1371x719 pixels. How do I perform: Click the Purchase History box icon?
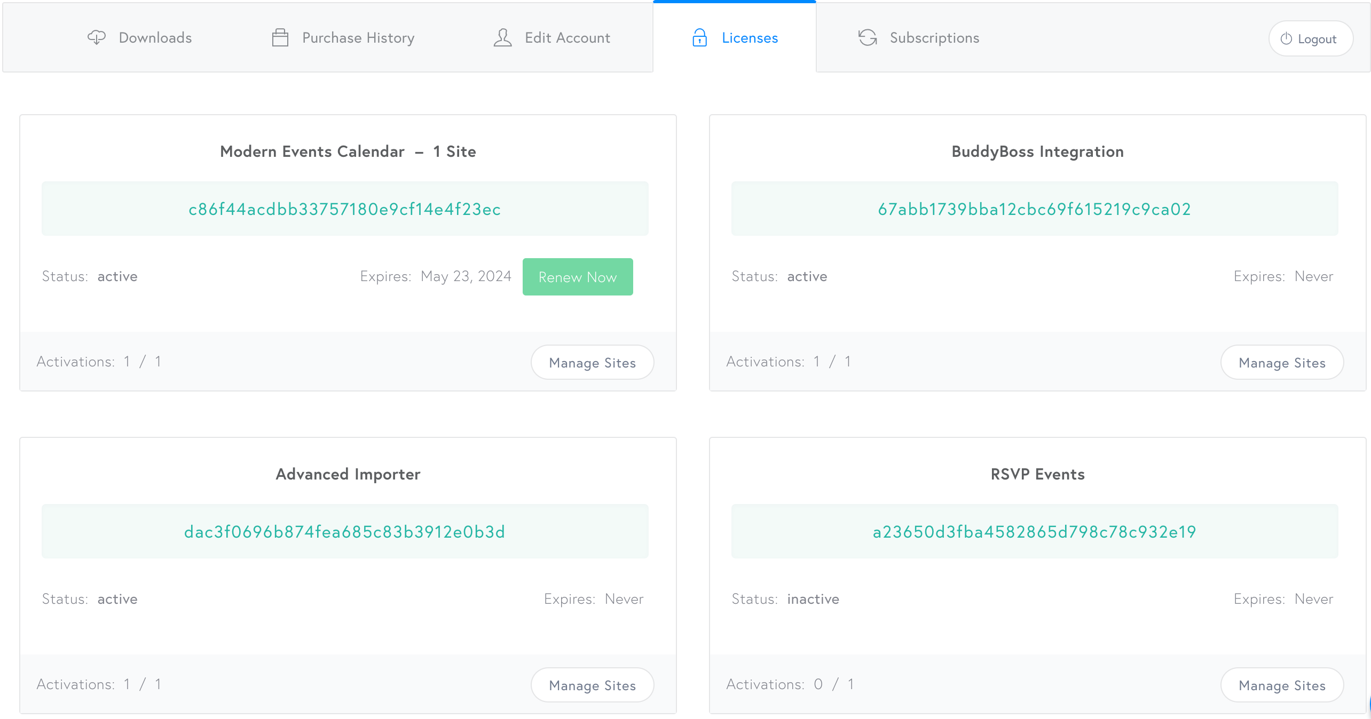click(280, 37)
